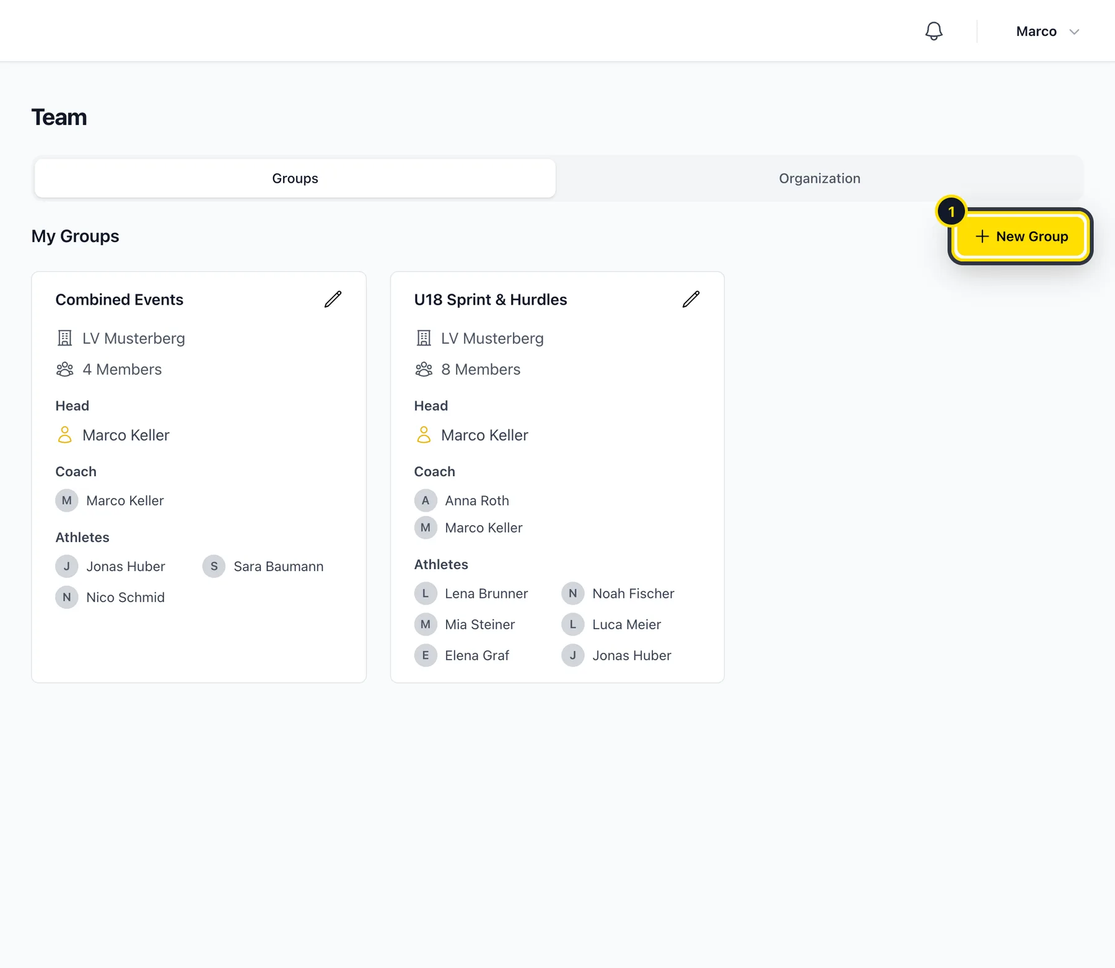The height and width of the screenshot is (968, 1115).
Task: Select M avatar of coach in Combined Events
Action: (x=67, y=500)
